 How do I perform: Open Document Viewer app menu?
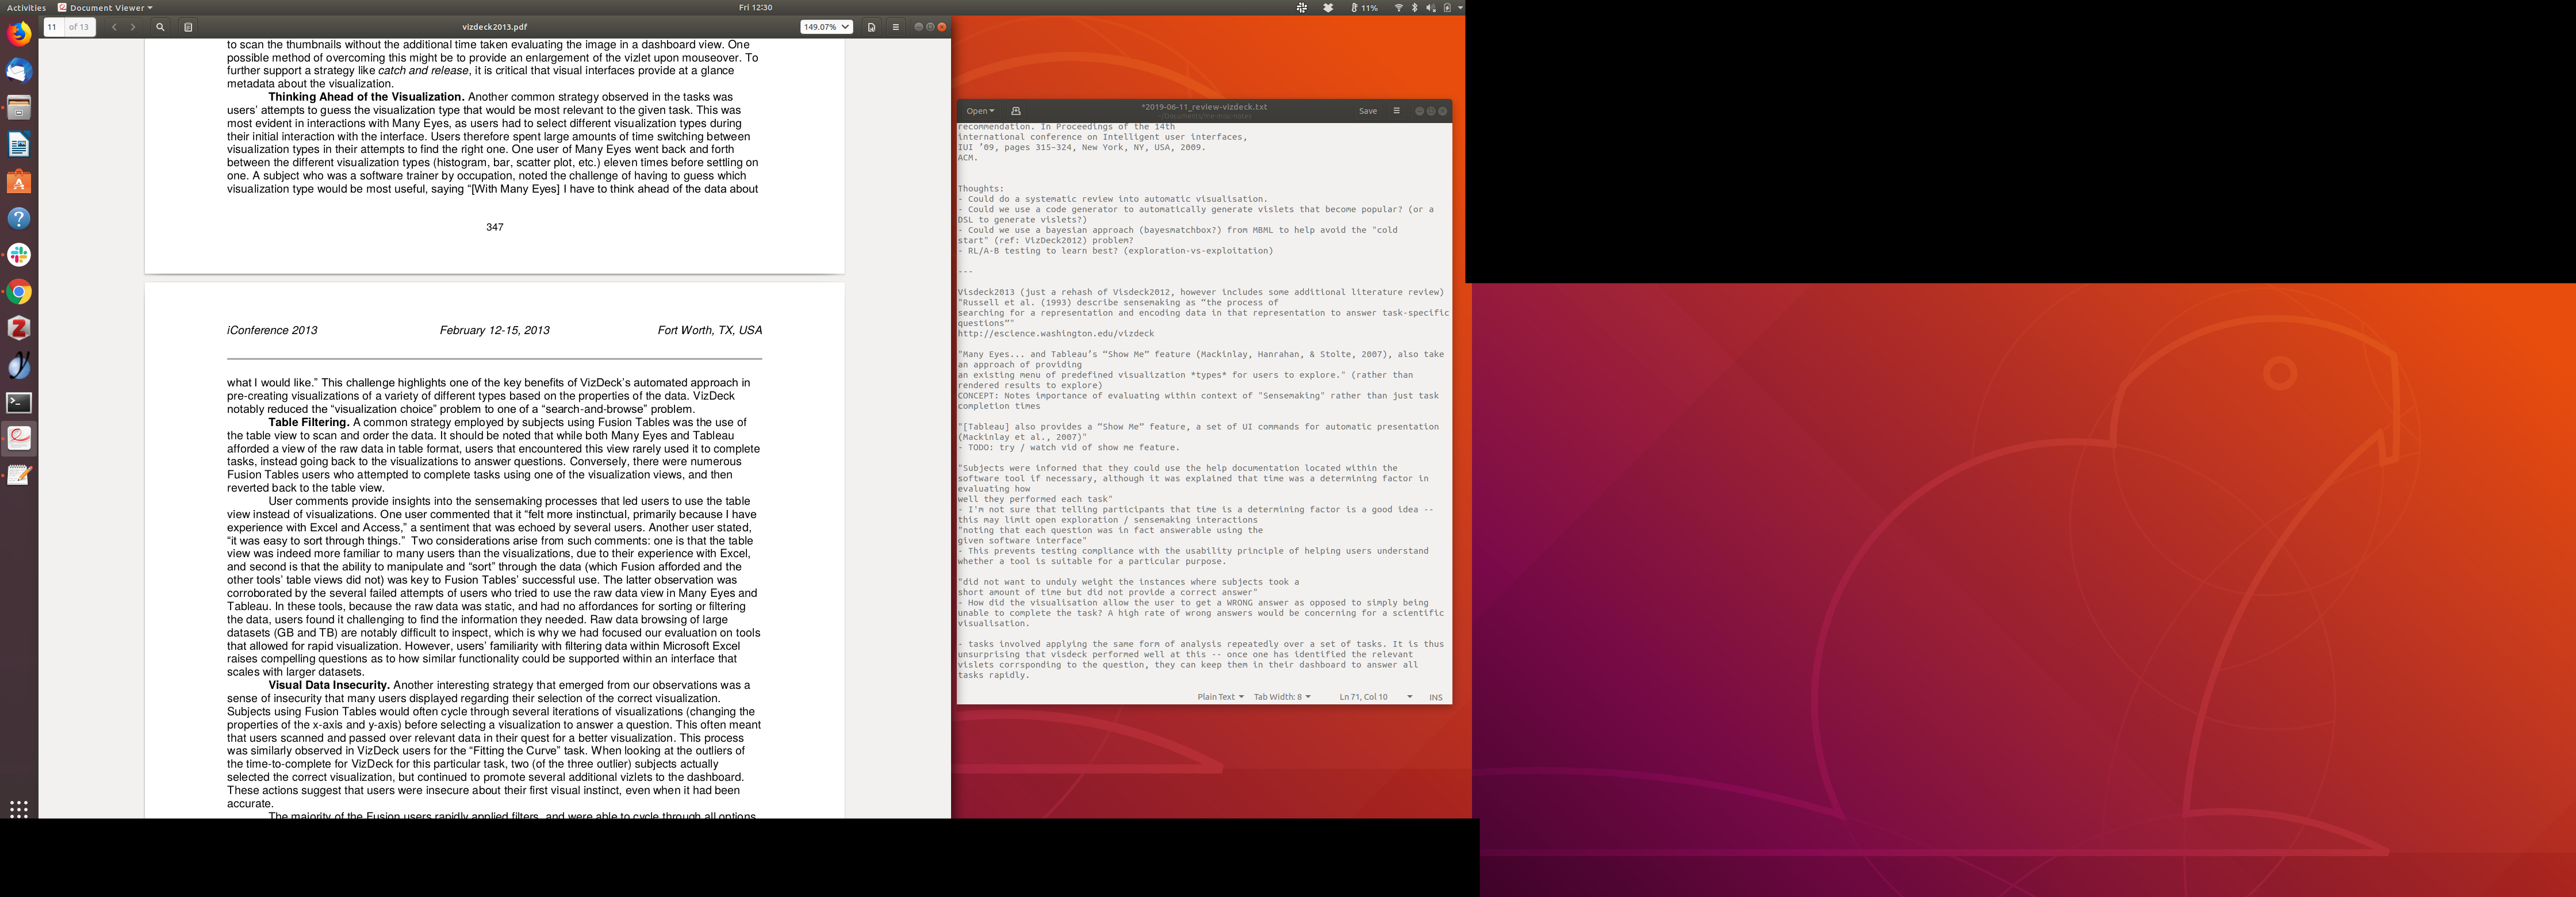(106, 7)
